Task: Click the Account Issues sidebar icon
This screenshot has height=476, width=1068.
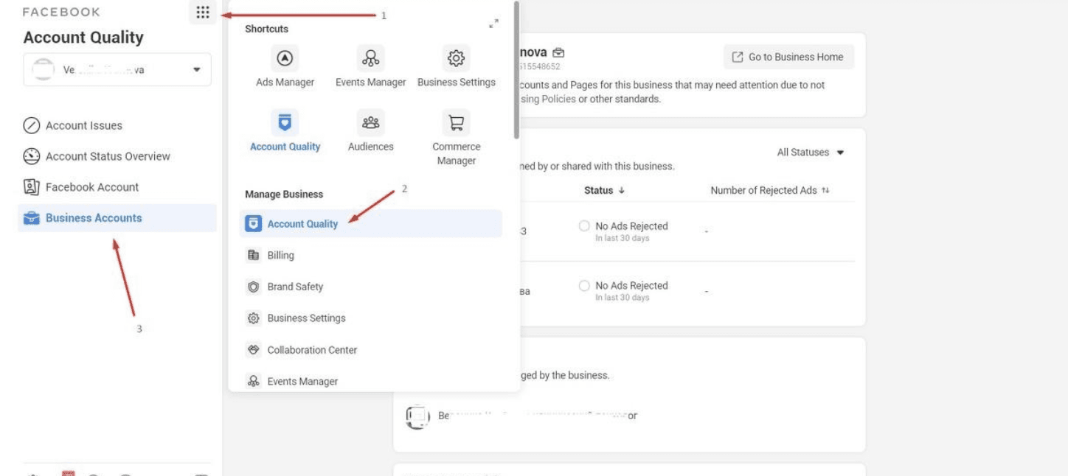Action: pos(31,126)
